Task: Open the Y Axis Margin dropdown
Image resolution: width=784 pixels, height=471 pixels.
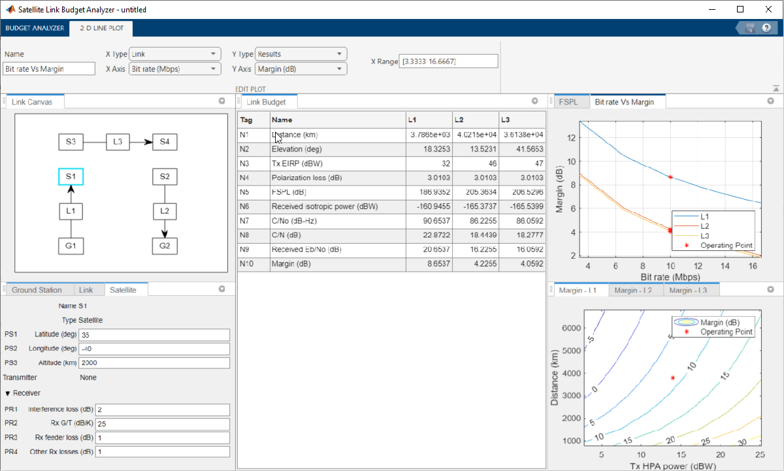Action: [301, 69]
